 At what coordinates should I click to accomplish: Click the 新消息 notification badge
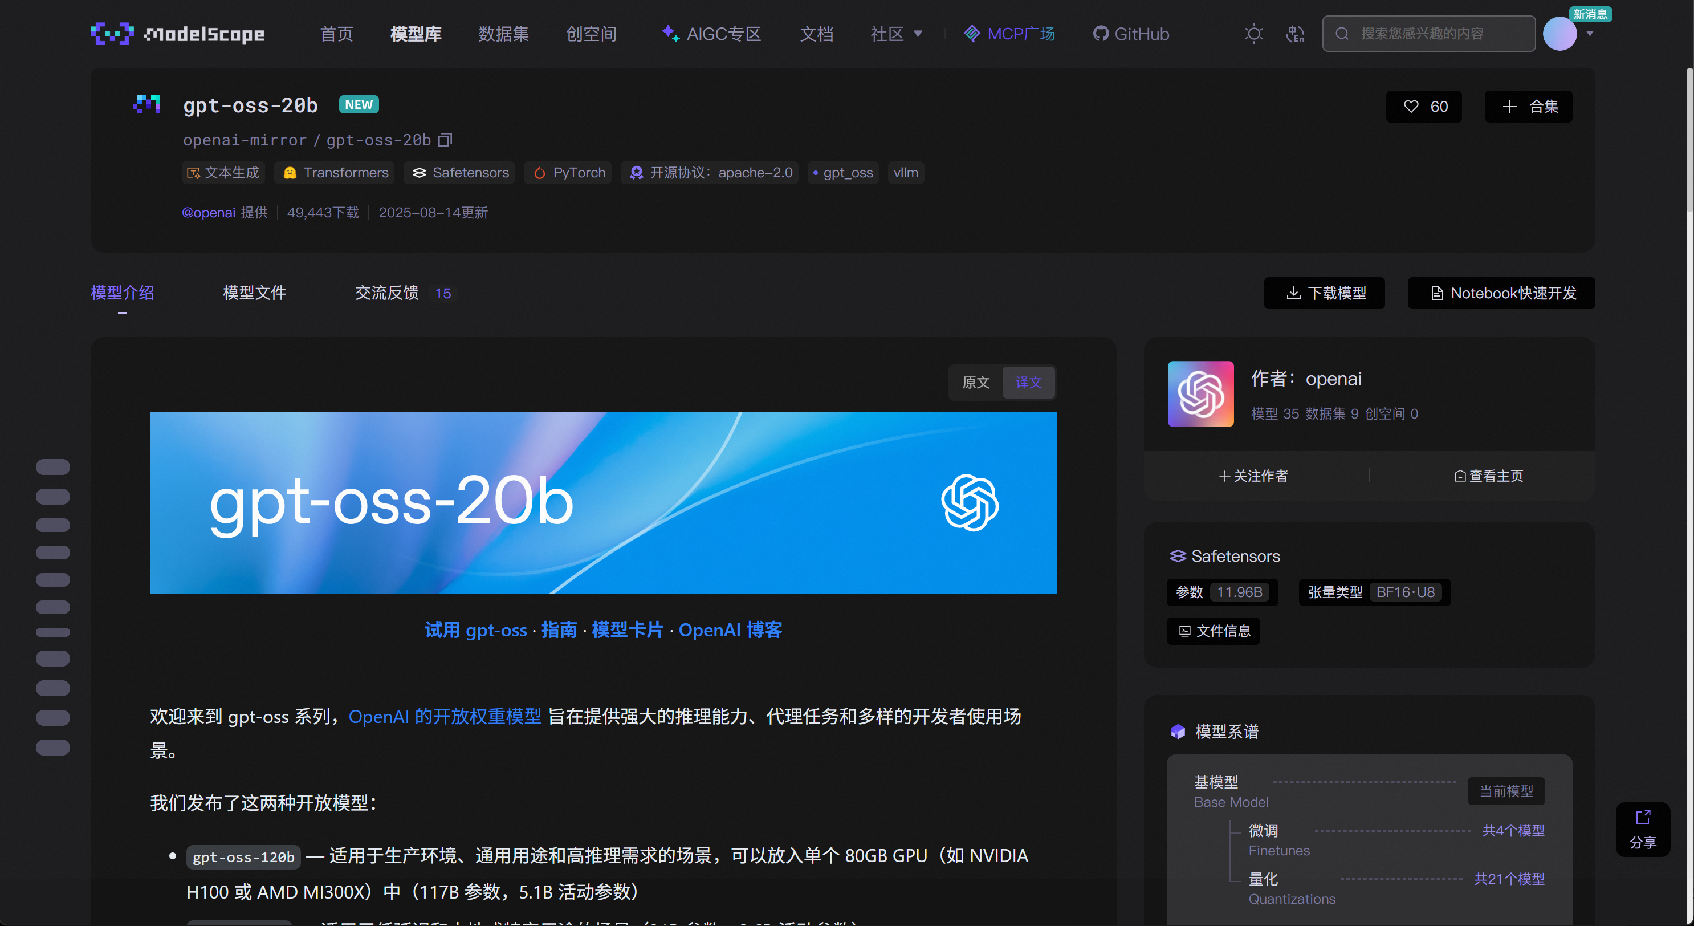(x=1590, y=14)
